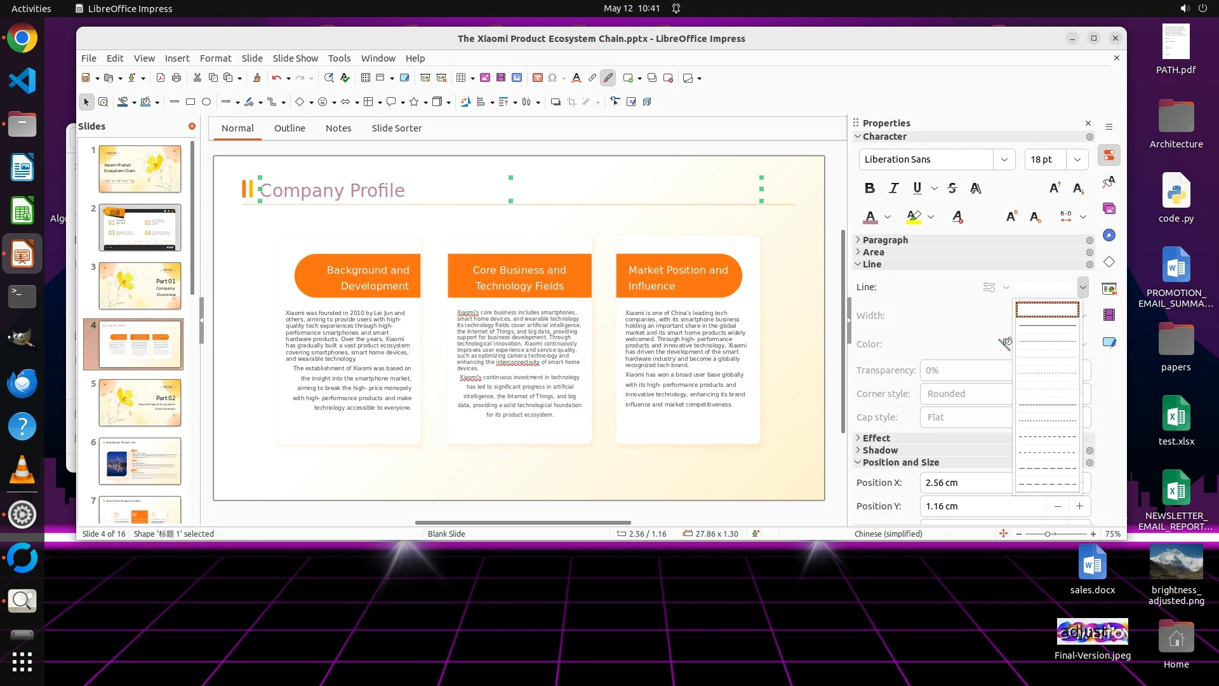Open the font name dropdown
Image resolution: width=1219 pixels, height=686 pixels.
pyautogui.click(x=1004, y=159)
